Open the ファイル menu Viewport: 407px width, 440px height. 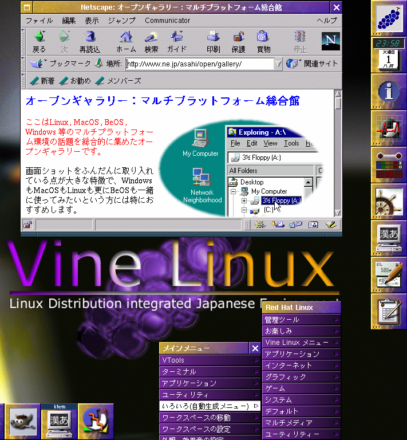pyautogui.click(x=39, y=21)
